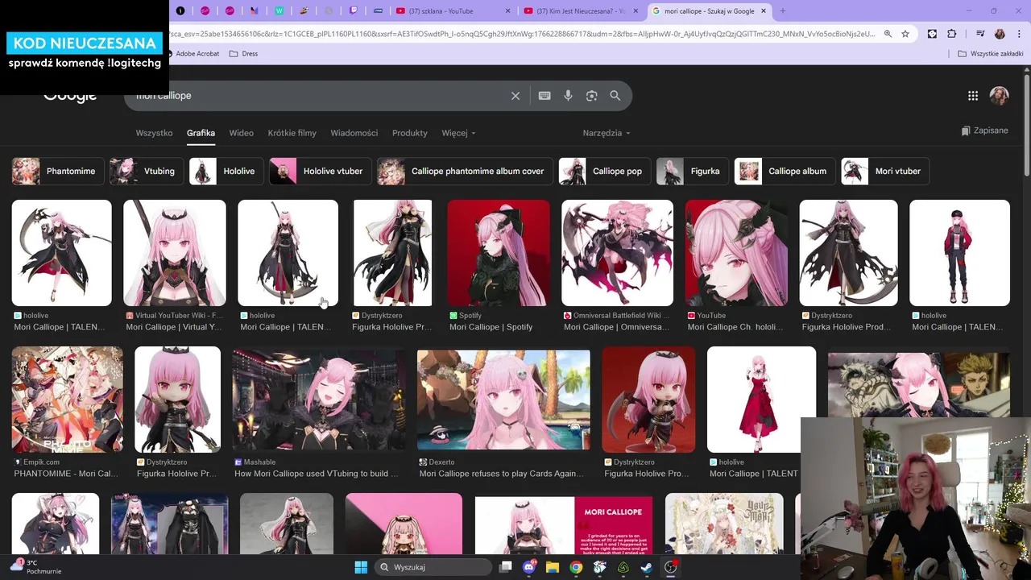Expand the Narzędzia tools dropdown

(x=606, y=133)
